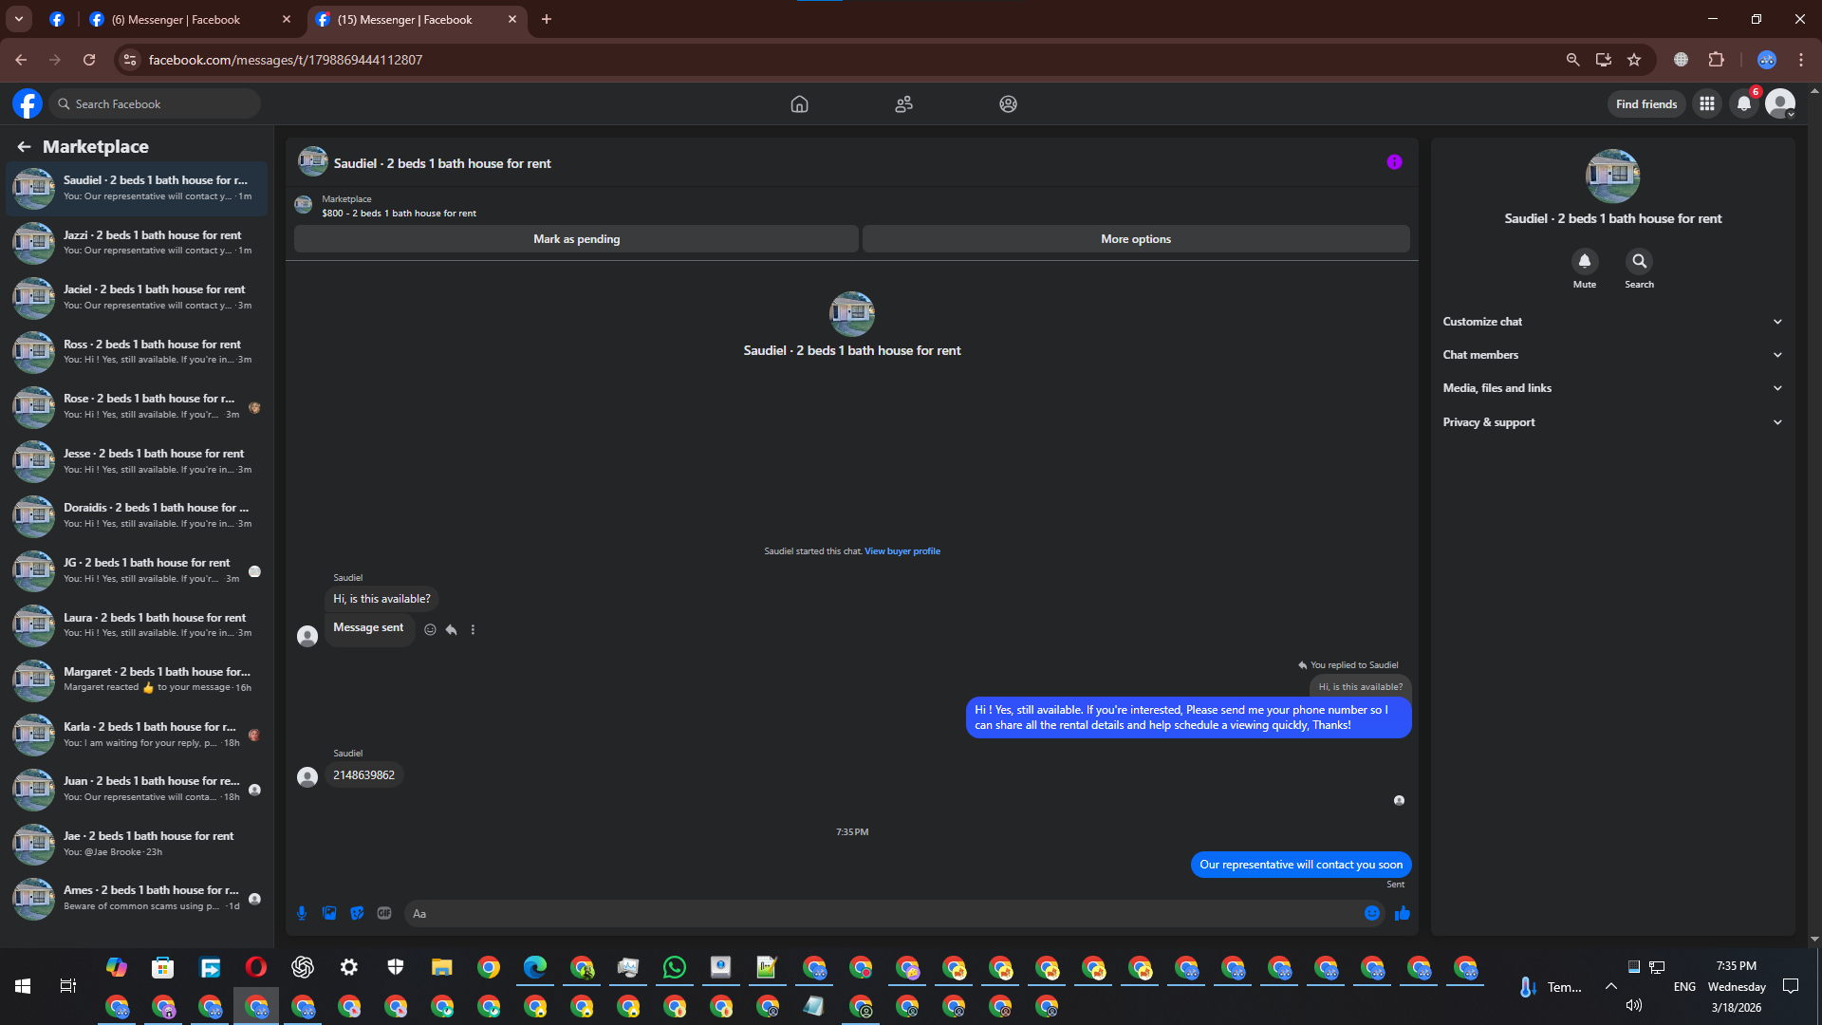
Task: Open WhatsApp from the Windows taskbar
Action: click(x=675, y=967)
